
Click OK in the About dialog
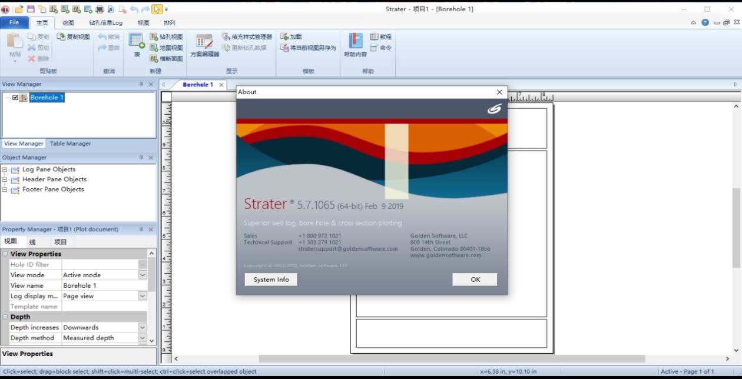pos(475,280)
